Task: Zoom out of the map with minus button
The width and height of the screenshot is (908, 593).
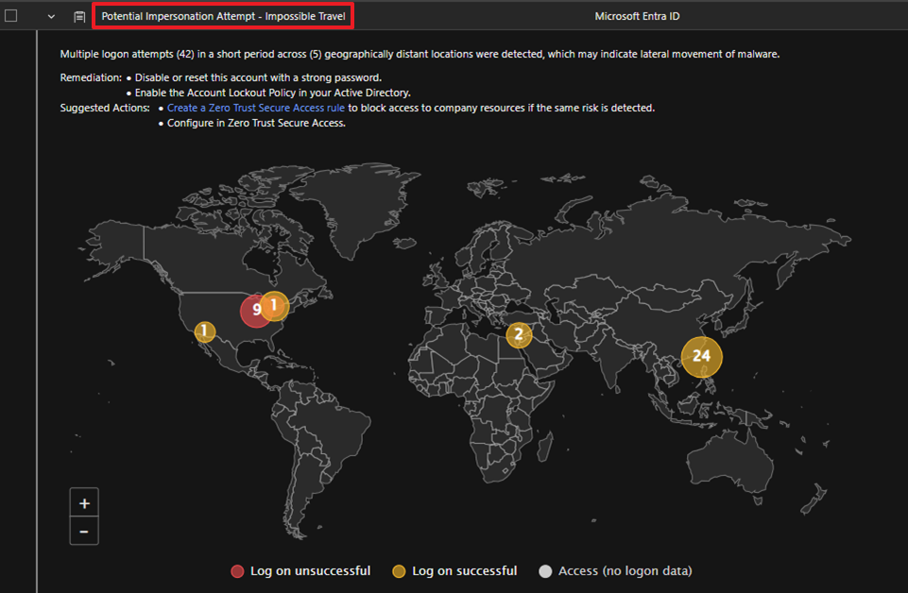Action: (84, 532)
